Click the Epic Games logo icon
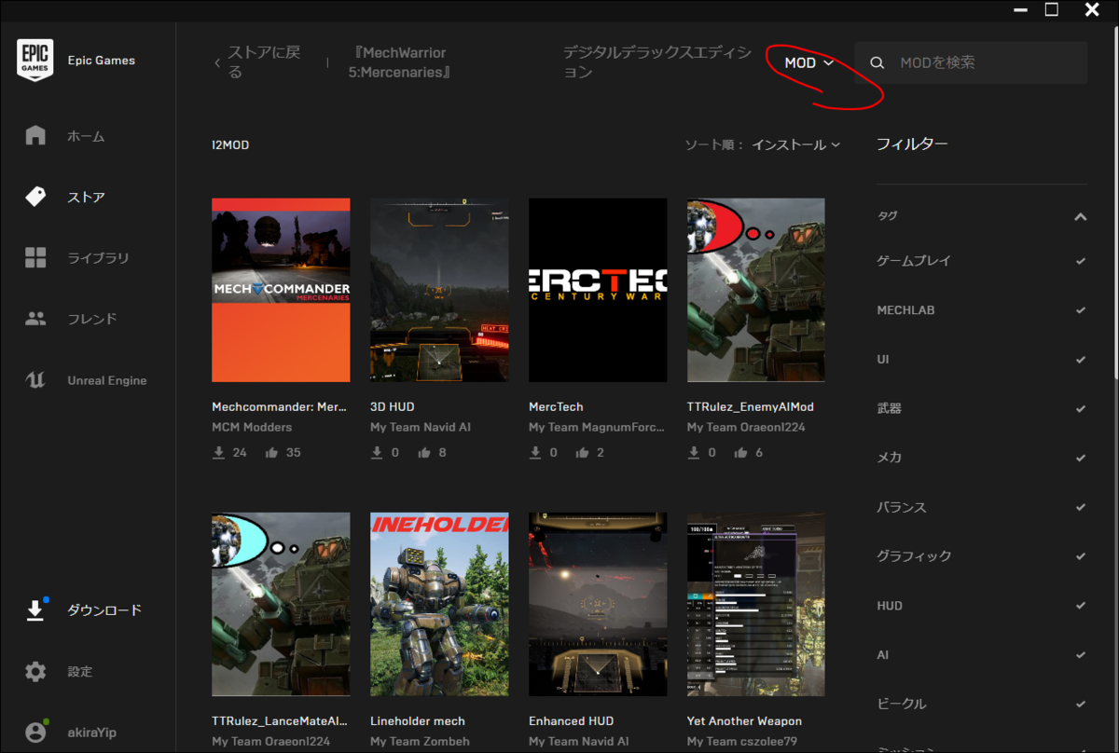1119x753 pixels. click(x=35, y=61)
